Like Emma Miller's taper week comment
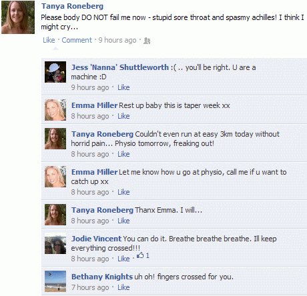The width and height of the screenshot is (307, 296). pos(123,116)
